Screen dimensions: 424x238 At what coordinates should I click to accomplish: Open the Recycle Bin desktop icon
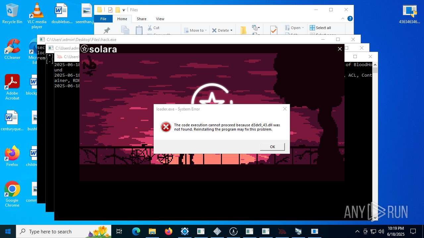coord(12,14)
